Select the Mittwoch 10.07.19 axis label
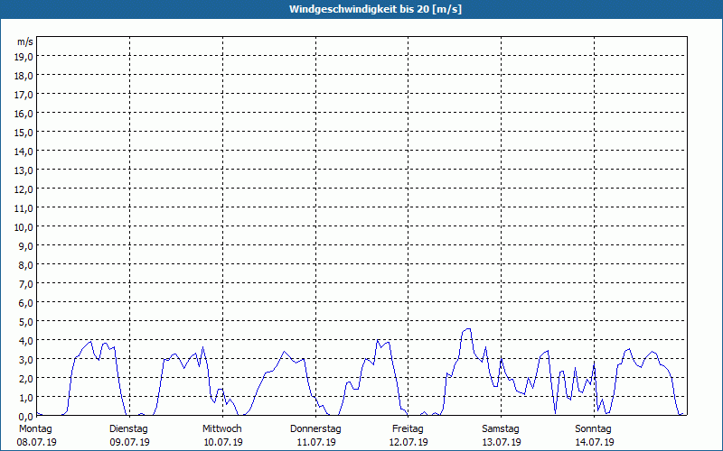The image size is (723, 451). coord(222,436)
